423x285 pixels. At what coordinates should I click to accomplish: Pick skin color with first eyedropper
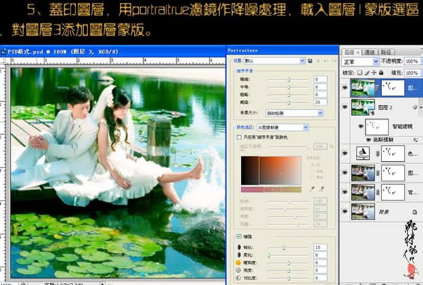(312, 189)
